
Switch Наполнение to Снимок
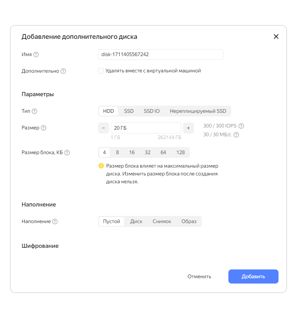point(162,222)
